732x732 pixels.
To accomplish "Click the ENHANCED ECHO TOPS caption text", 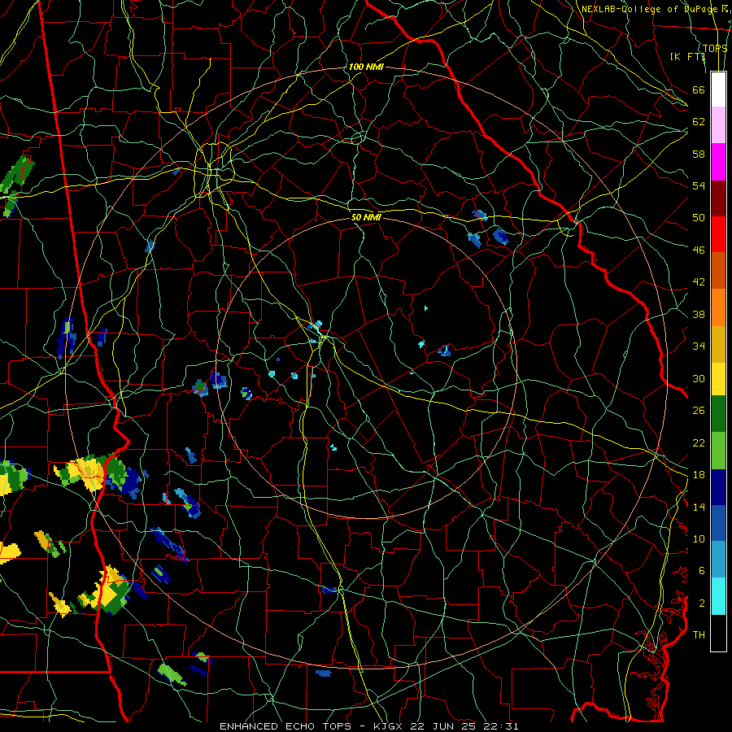I will pyautogui.click(x=288, y=726).
